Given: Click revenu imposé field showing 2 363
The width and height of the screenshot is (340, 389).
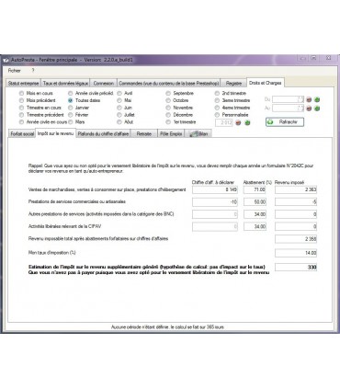Looking at the screenshot, I should pyautogui.click(x=296, y=189).
